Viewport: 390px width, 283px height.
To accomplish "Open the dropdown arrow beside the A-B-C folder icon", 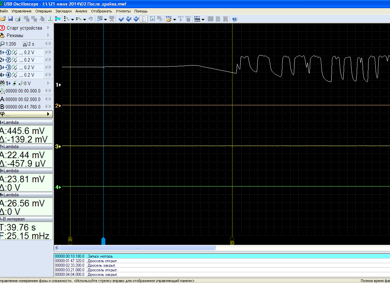I will 175,19.
